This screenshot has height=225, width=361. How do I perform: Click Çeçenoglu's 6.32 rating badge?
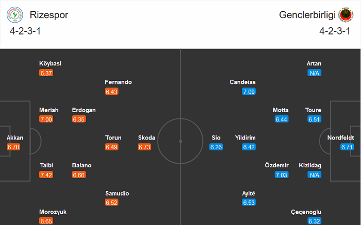click(314, 221)
